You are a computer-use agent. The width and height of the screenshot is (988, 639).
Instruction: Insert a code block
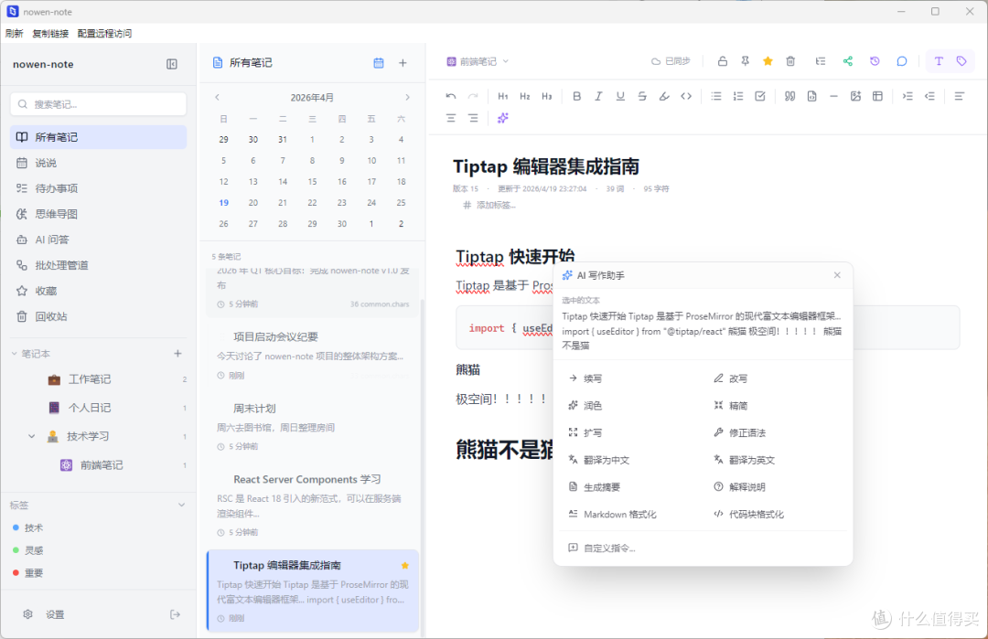pos(811,96)
